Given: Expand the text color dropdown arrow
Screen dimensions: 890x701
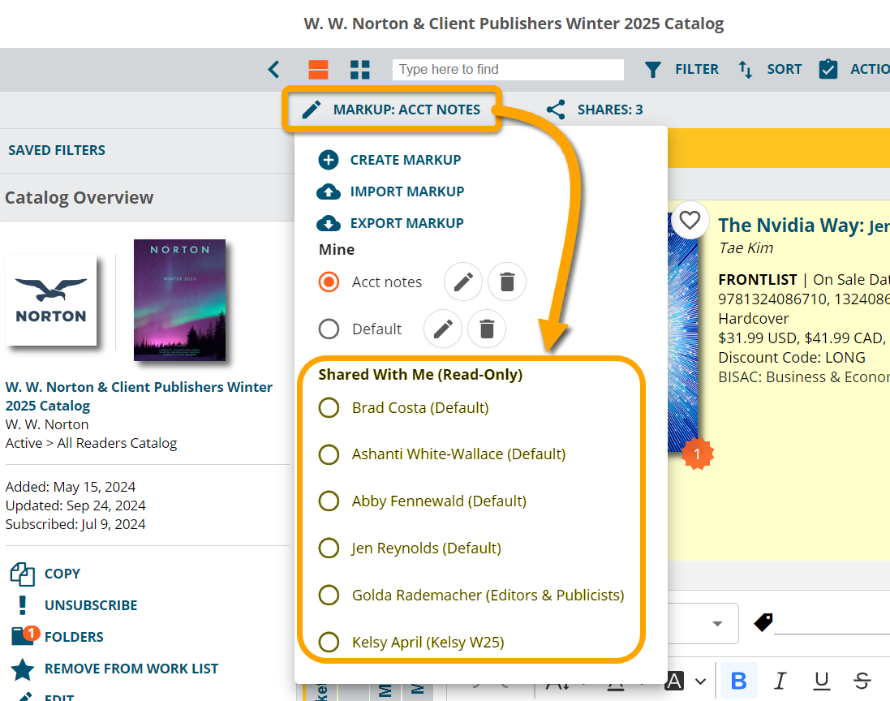Looking at the screenshot, I should (x=701, y=682).
